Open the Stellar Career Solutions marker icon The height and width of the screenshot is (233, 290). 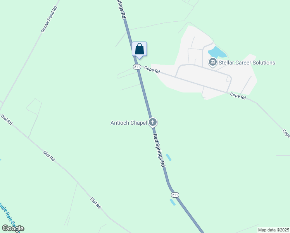213,63
